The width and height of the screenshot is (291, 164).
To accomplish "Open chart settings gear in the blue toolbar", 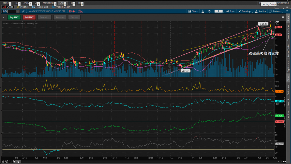I will (209, 11).
